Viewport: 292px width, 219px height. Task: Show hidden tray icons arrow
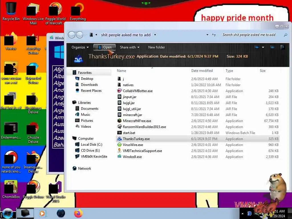pyautogui.click(x=242, y=214)
